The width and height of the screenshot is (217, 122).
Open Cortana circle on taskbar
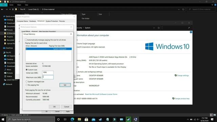click(58, 119)
